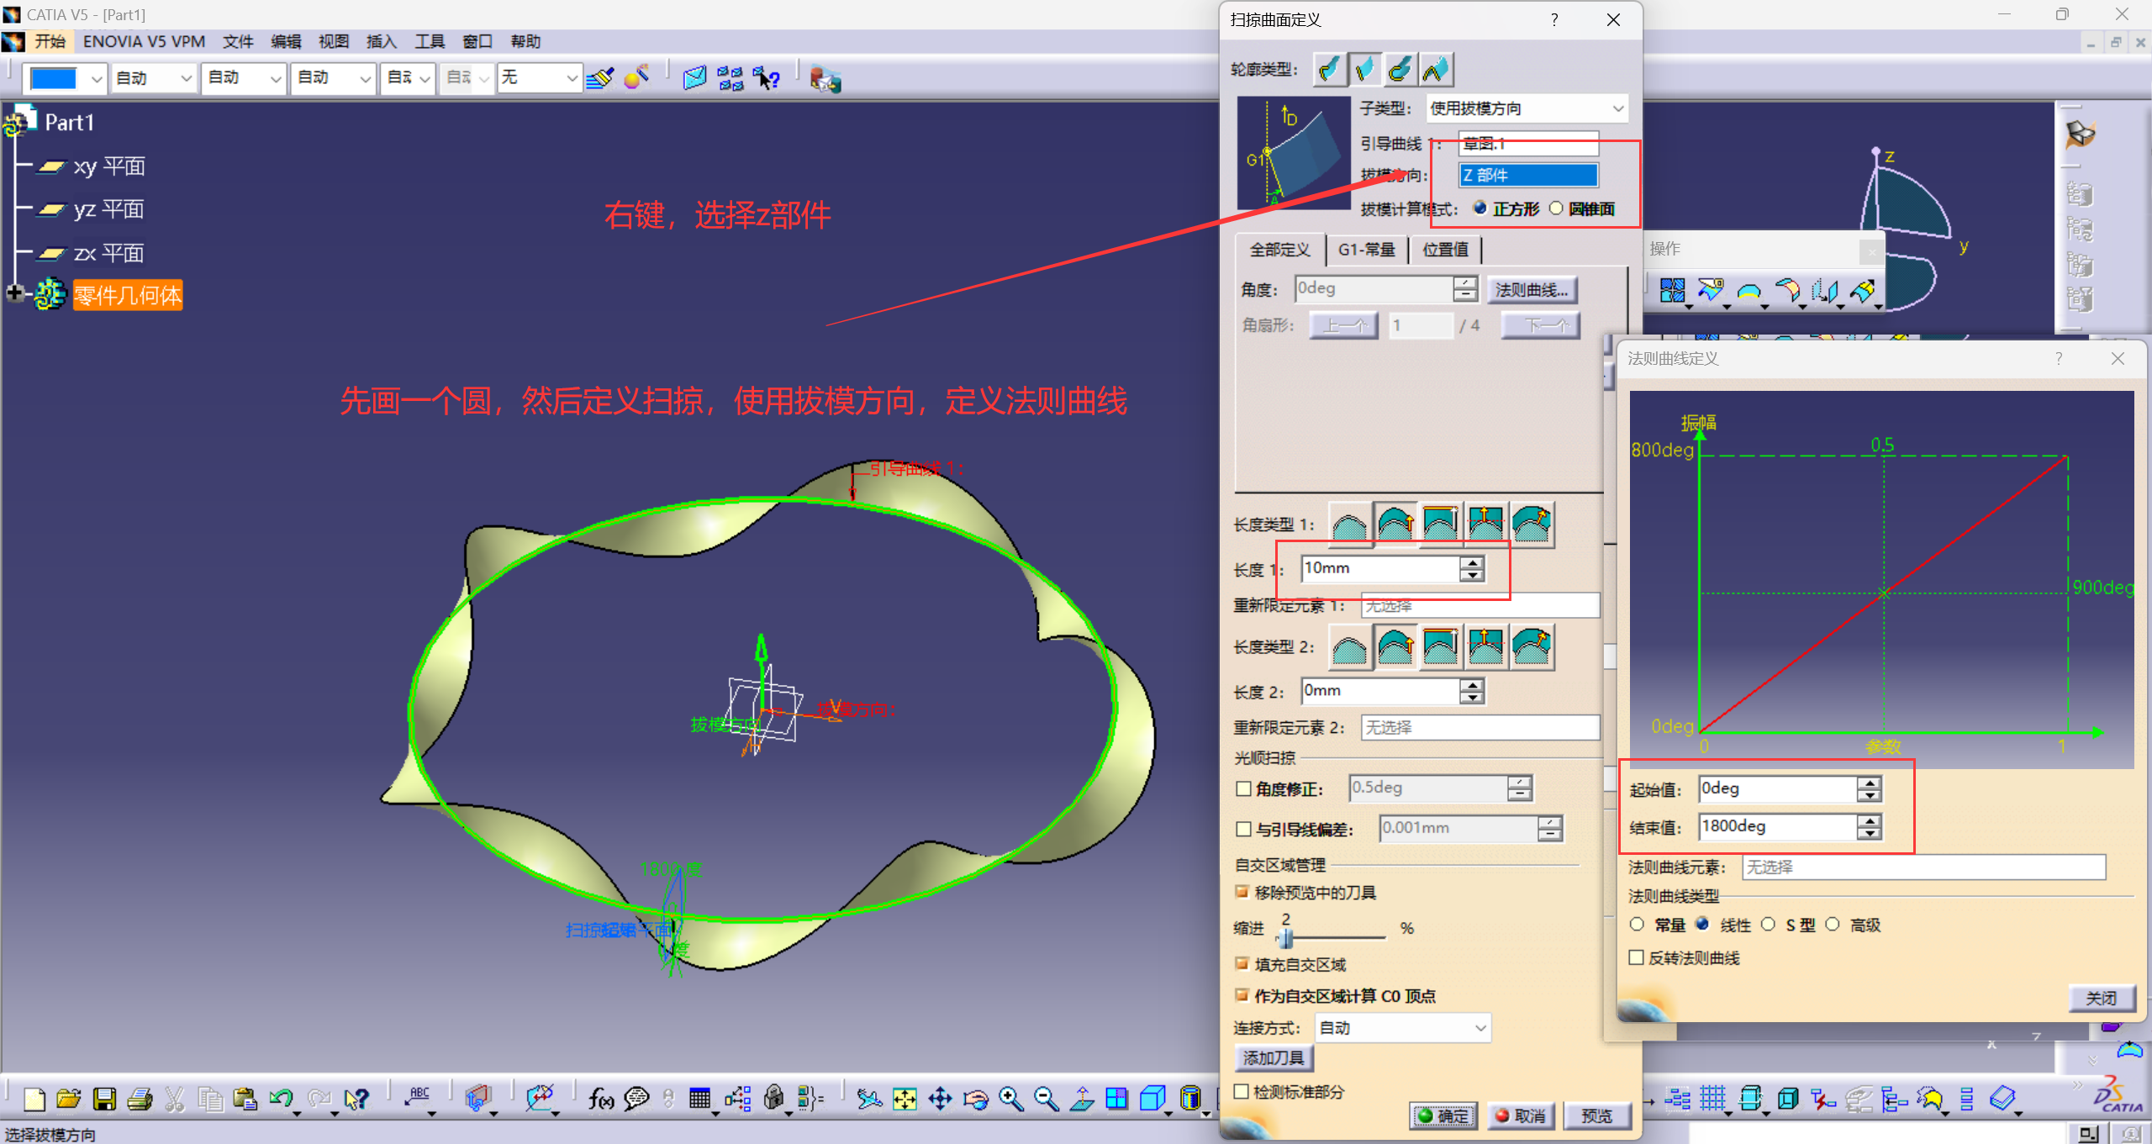Click the Zoom In magnifier icon
The height and width of the screenshot is (1144, 2152).
pyautogui.click(x=1010, y=1099)
